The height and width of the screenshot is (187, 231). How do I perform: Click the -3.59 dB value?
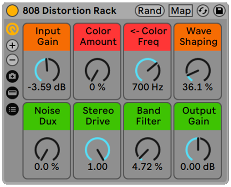coord(47,87)
